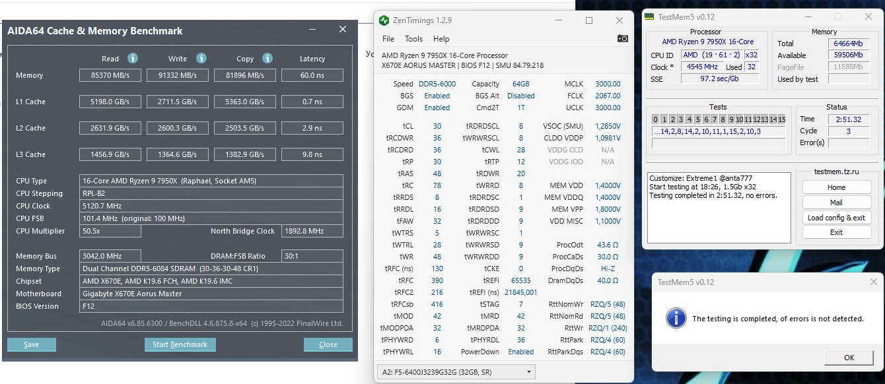Click Status Time value 2:51.32
The height and width of the screenshot is (384, 885).
click(849, 119)
